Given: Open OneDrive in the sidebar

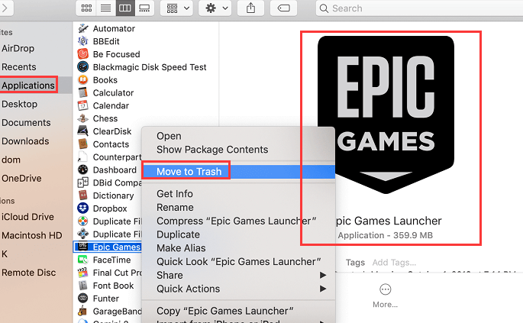Looking at the screenshot, I should [x=21, y=179].
